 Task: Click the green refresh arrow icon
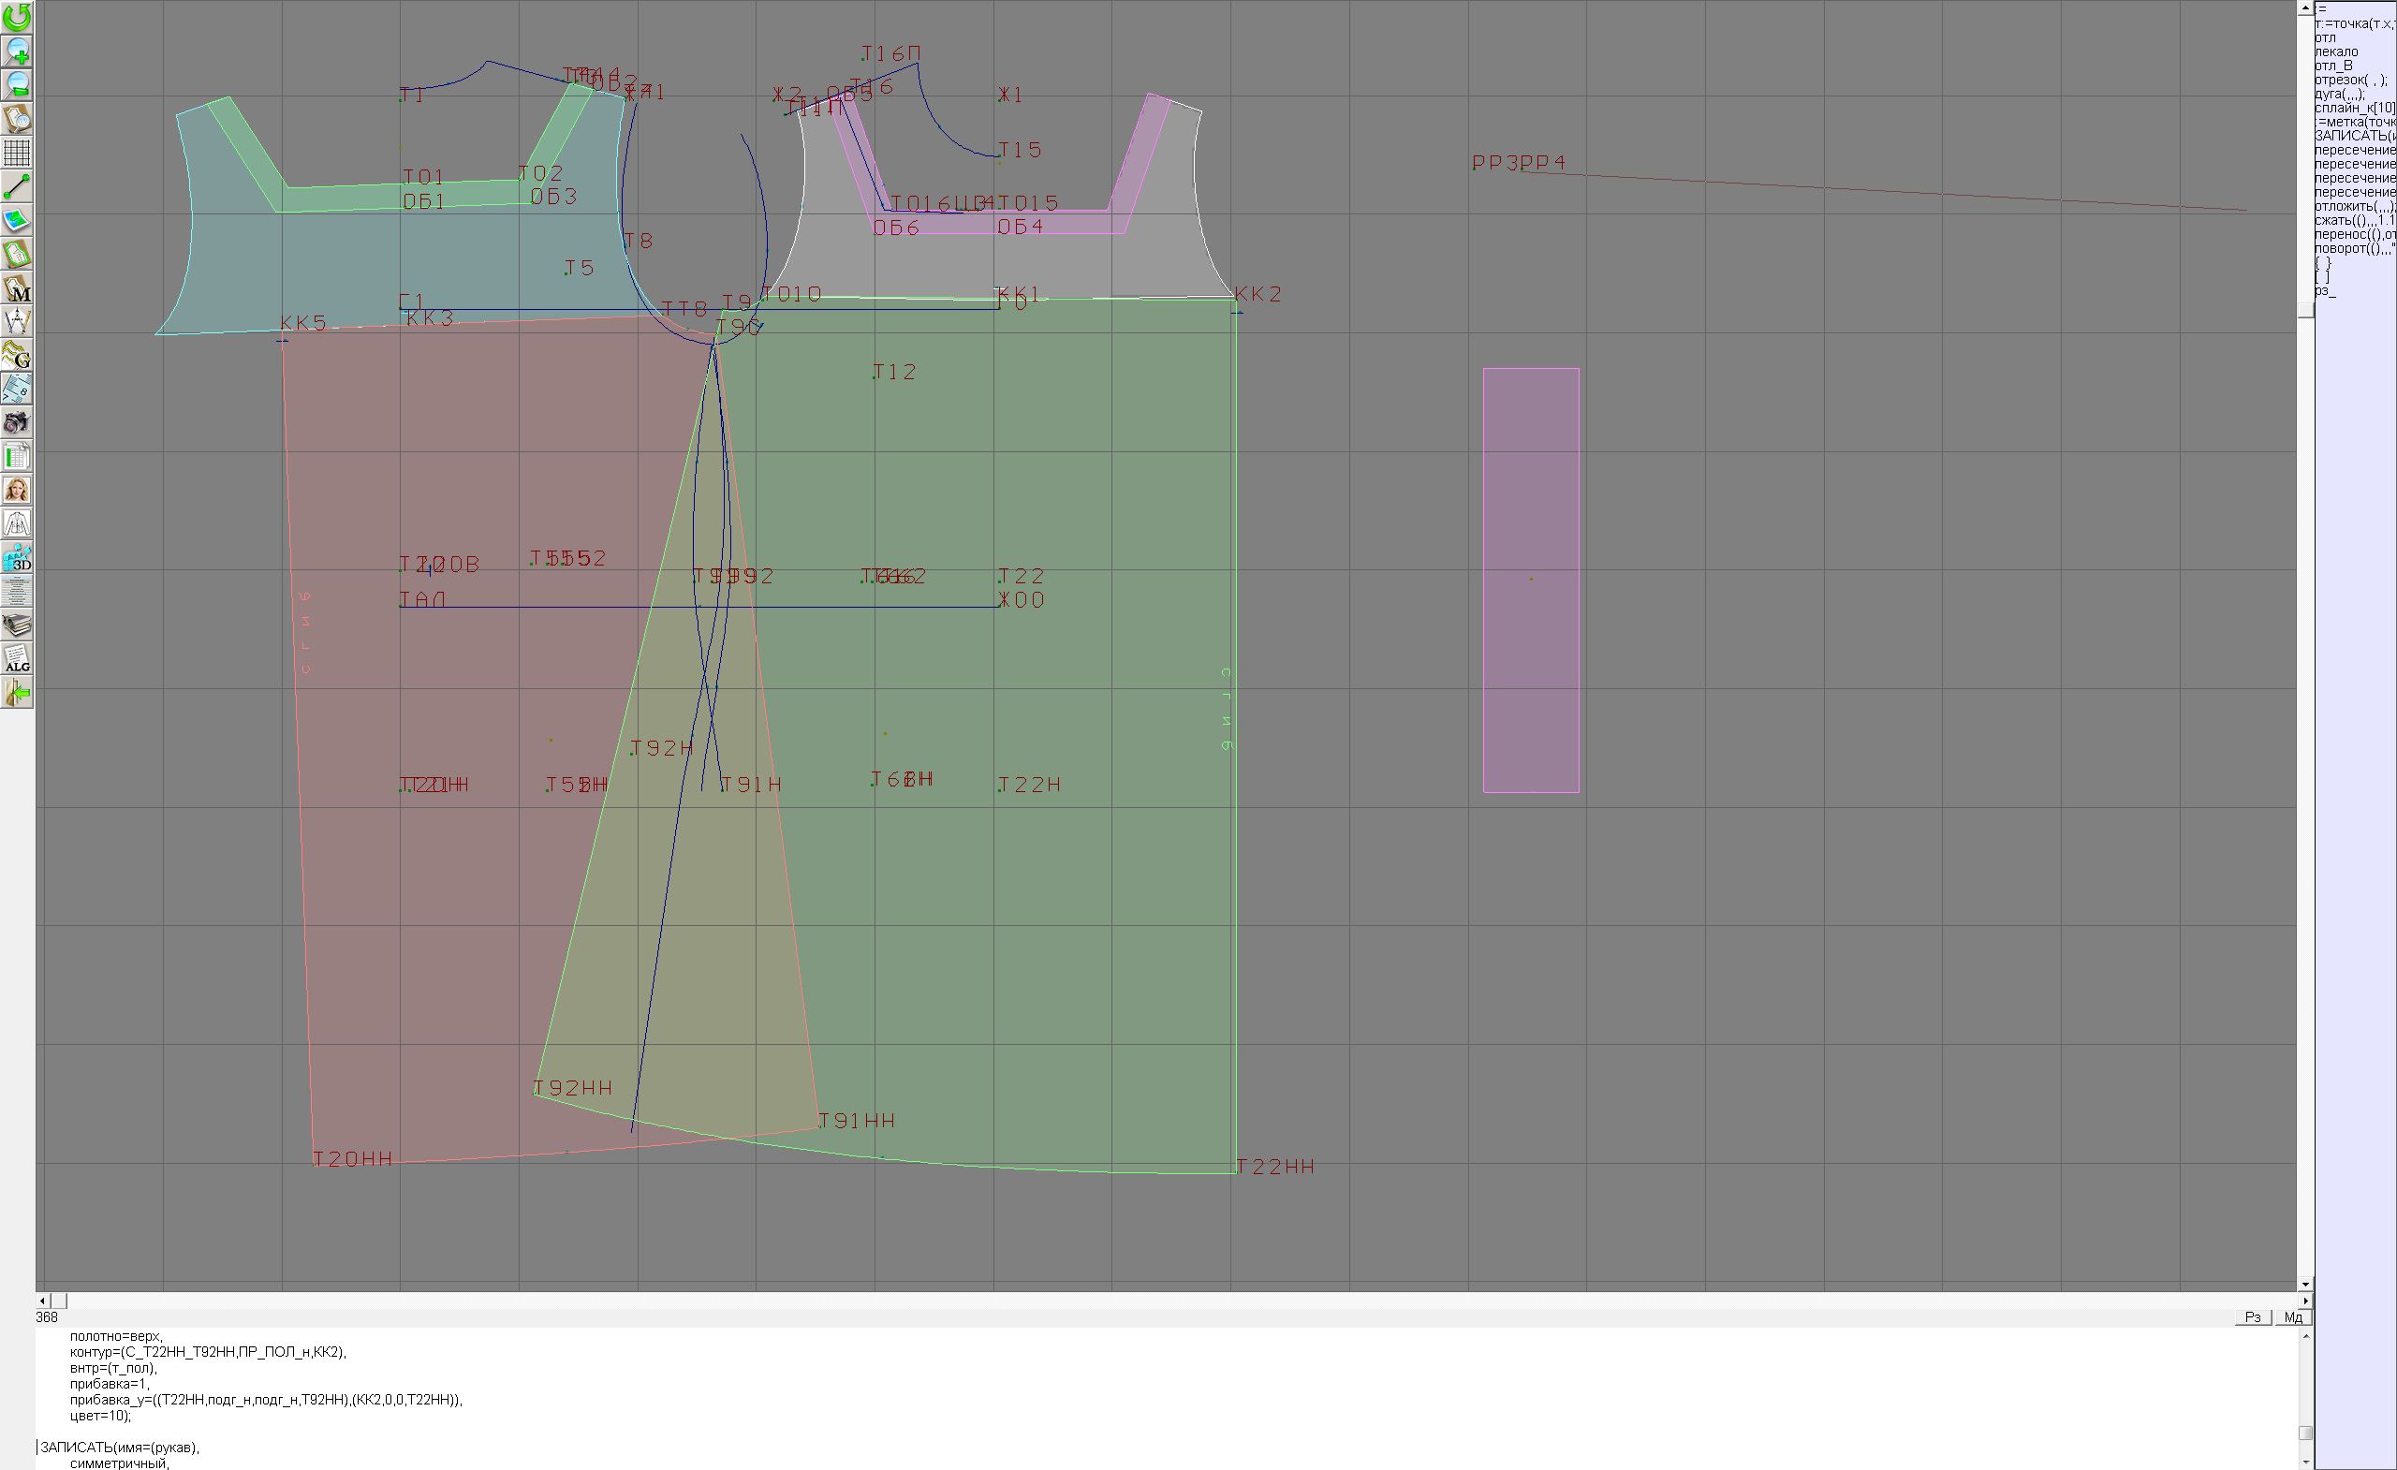coord(18,17)
